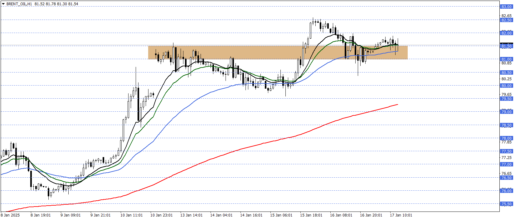This screenshot has width=515, height=219.
Task: Select the 75.50 price level label
Action: (x=506, y=204)
